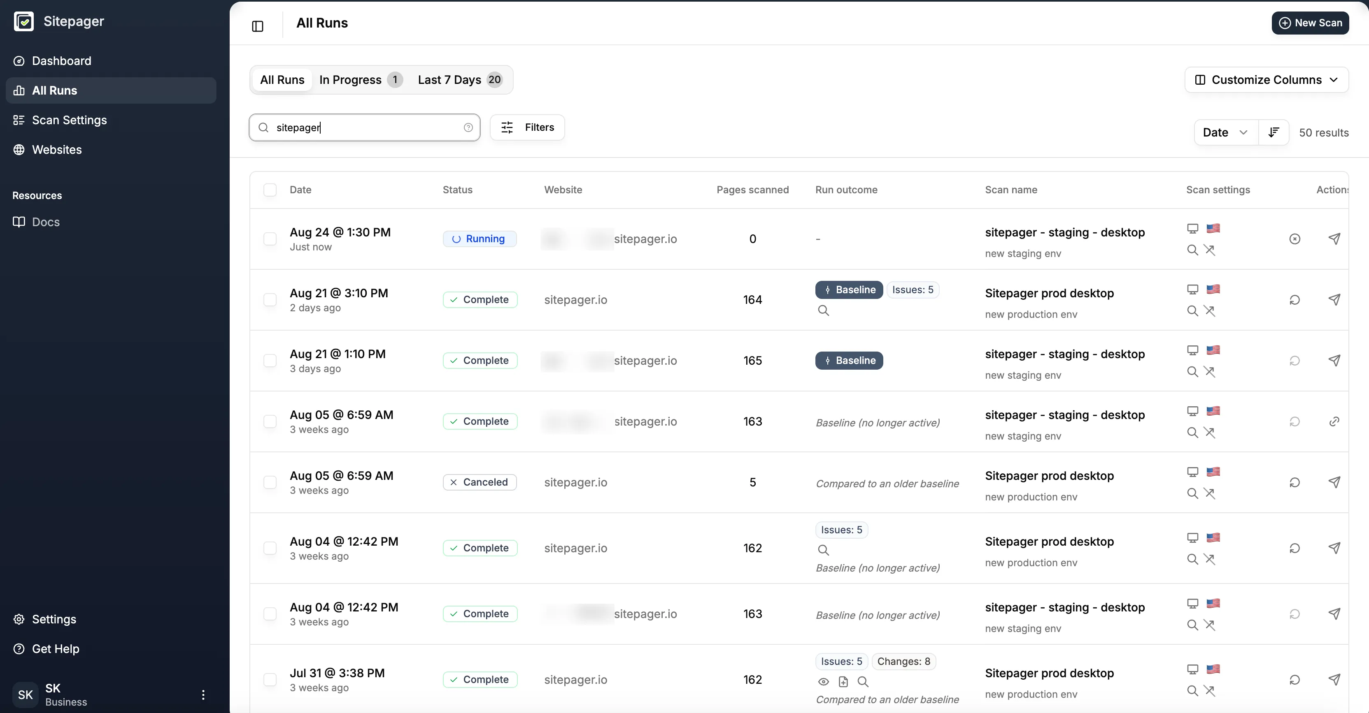Screen dimensions: 1369x713
Task: Rerun the canceled Aug 05 prod scan
Action: point(1295,482)
